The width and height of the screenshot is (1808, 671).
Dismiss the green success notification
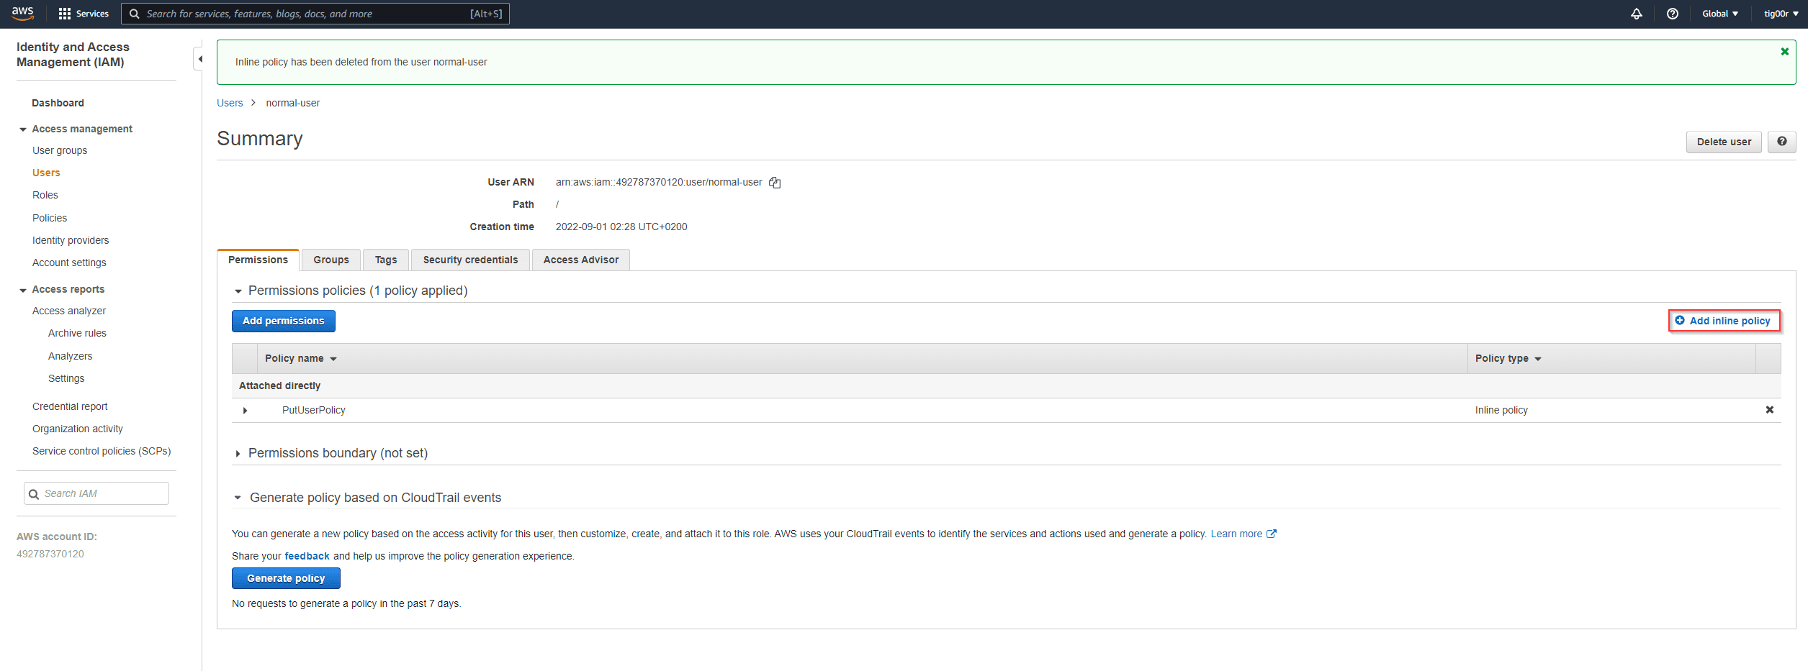(x=1784, y=52)
